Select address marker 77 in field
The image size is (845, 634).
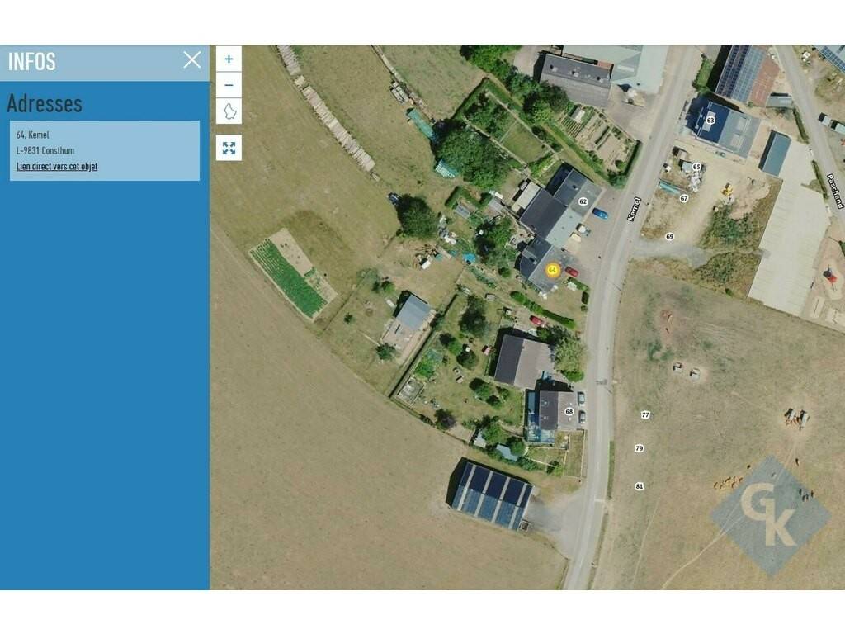(645, 415)
